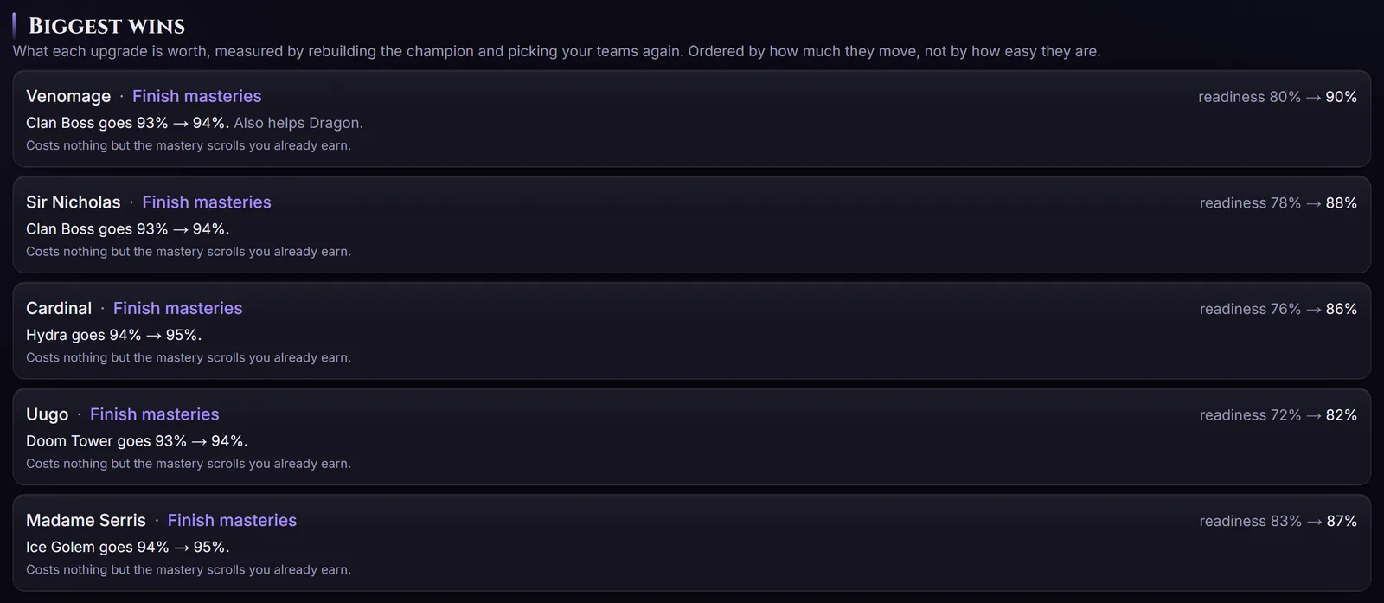Open Cardinal's Finish masteries link
The height and width of the screenshot is (603, 1384).
click(x=177, y=309)
